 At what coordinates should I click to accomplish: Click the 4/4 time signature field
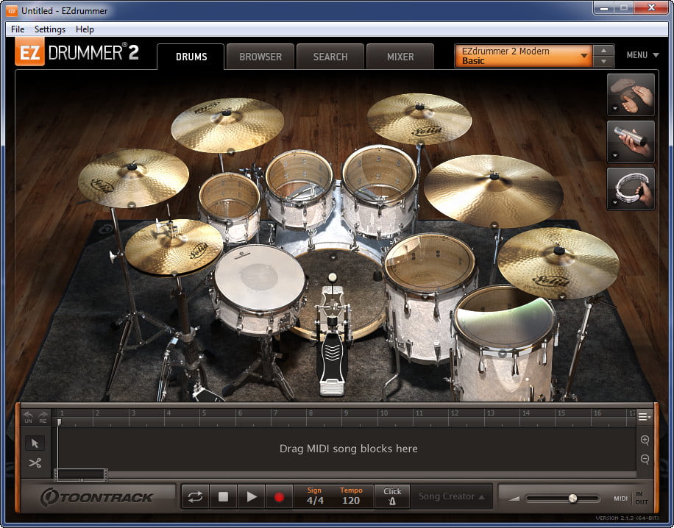[315, 501]
